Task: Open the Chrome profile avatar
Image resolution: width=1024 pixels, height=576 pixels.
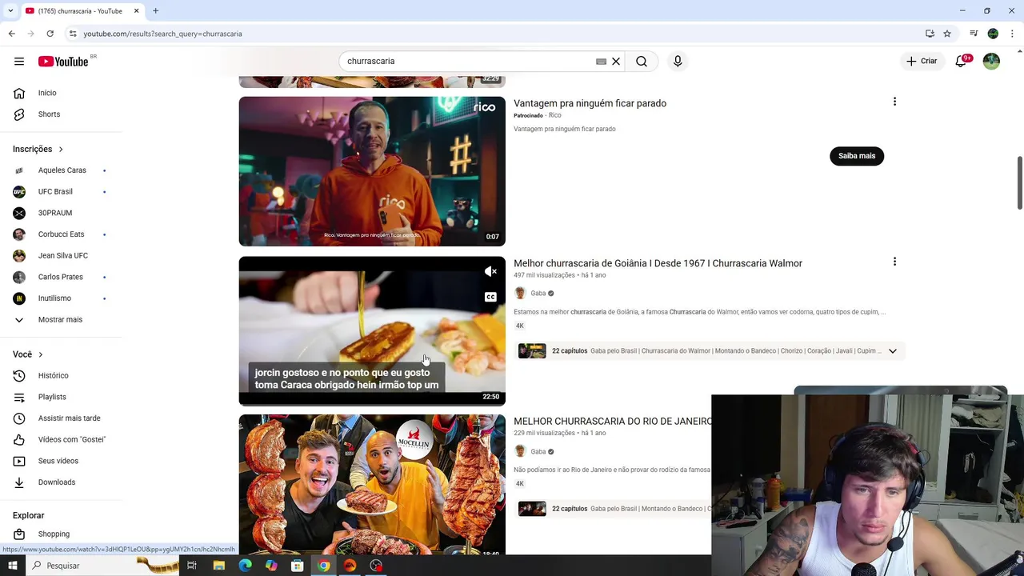Action: 993,34
